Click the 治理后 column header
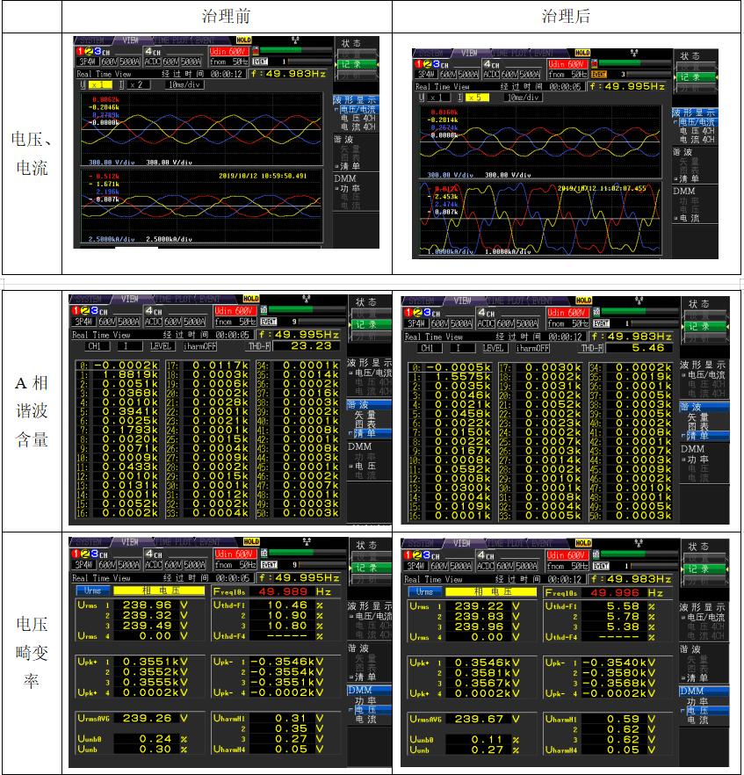 coord(566,16)
